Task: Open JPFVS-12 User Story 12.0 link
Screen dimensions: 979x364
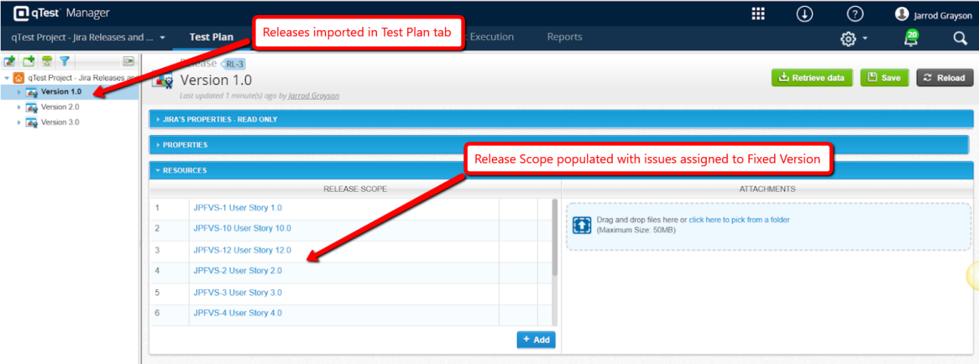Action: [x=243, y=250]
